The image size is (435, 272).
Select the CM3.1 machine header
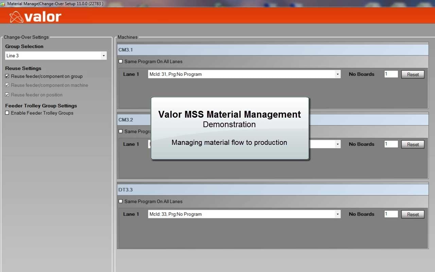[273, 50]
